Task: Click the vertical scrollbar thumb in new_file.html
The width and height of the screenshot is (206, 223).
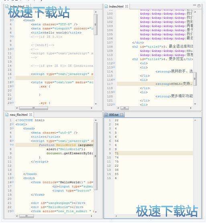Action: pyautogui.click(x=96, y=156)
